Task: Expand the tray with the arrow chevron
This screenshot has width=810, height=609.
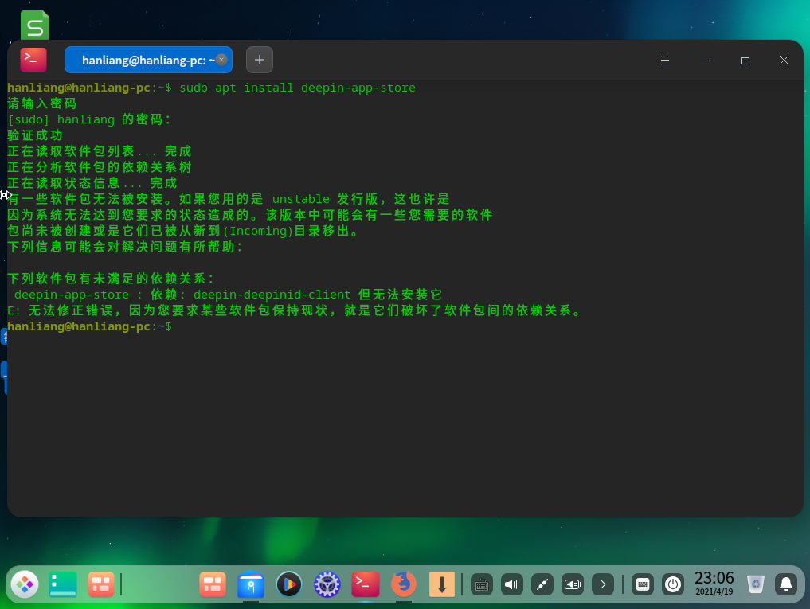Action: click(603, 585)
